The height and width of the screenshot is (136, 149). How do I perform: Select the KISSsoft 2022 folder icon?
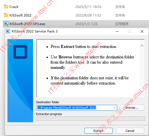pos(6,15)
